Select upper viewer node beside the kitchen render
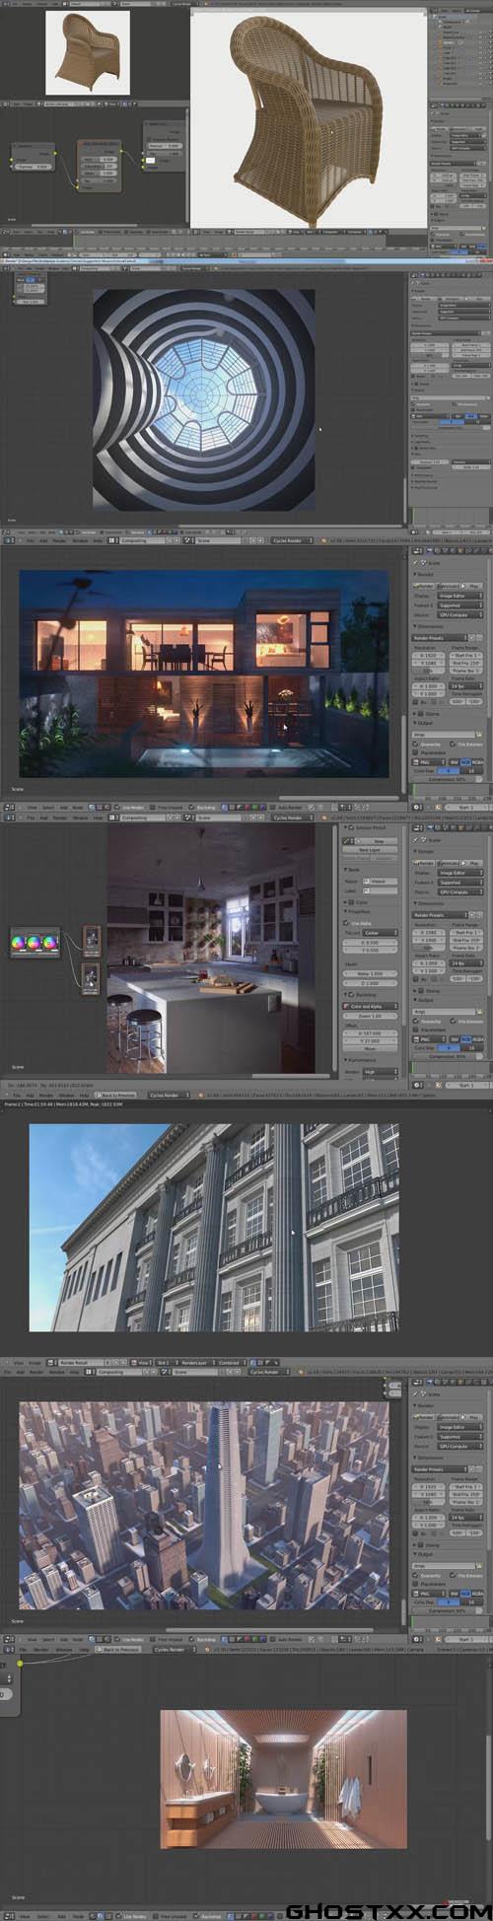Screen dimensions: 493x1921 (x=91, y=940)
